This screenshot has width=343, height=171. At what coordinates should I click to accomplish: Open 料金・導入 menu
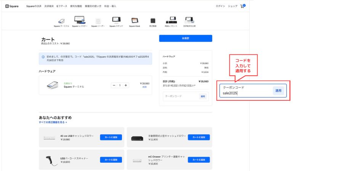(x=110, y=6)
